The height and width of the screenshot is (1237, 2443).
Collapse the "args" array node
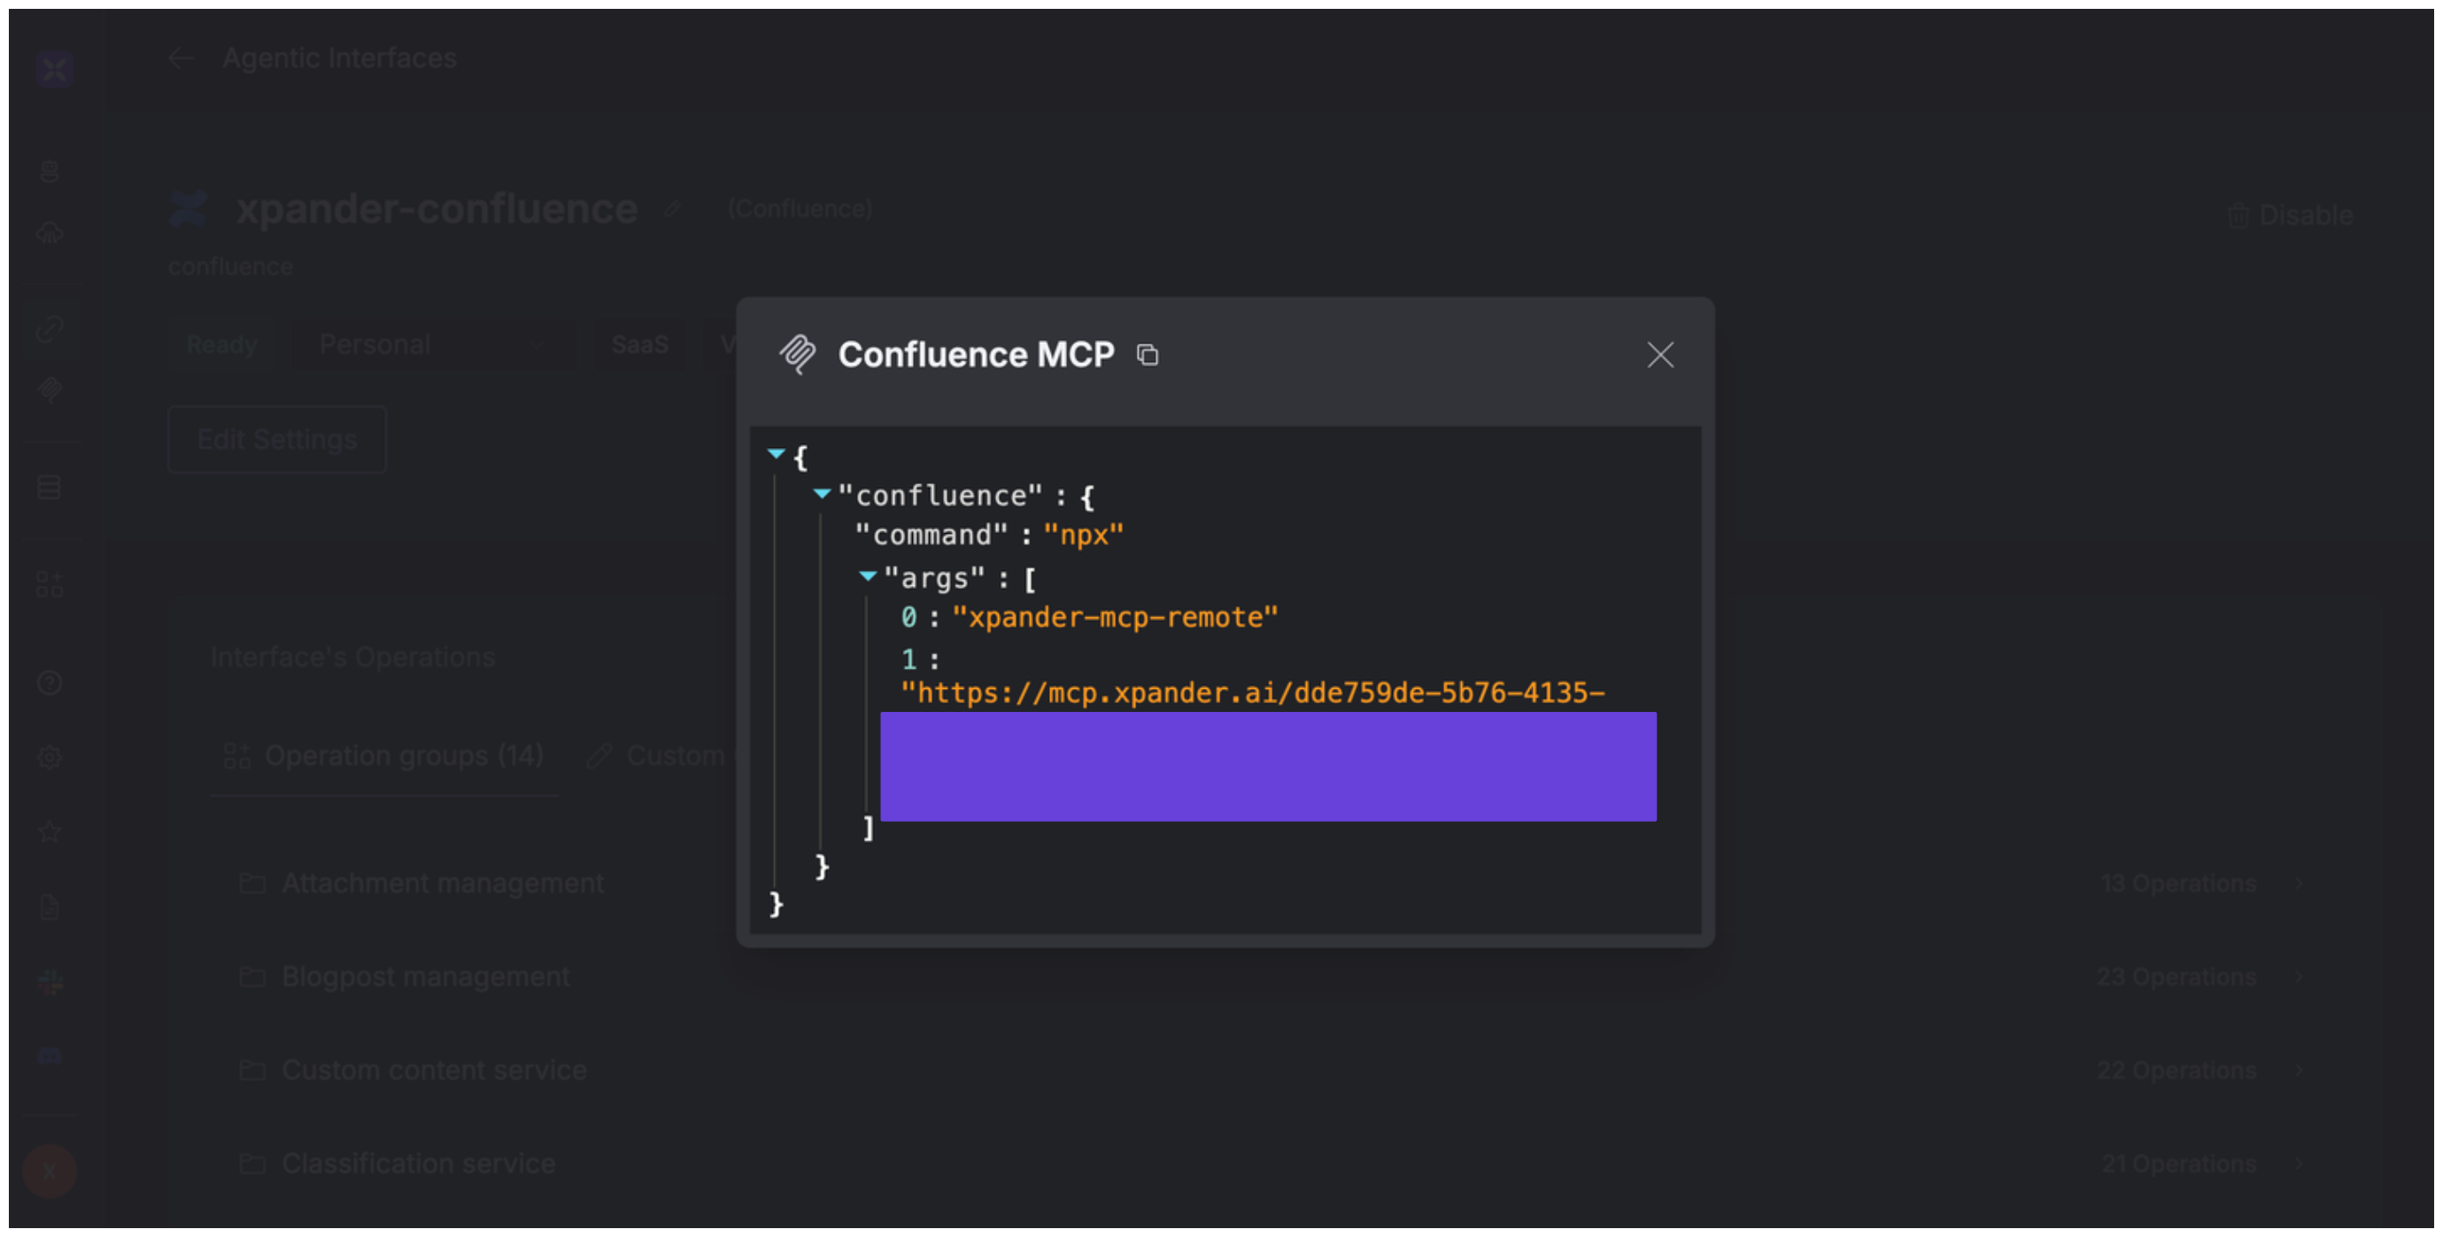[867, 576]
